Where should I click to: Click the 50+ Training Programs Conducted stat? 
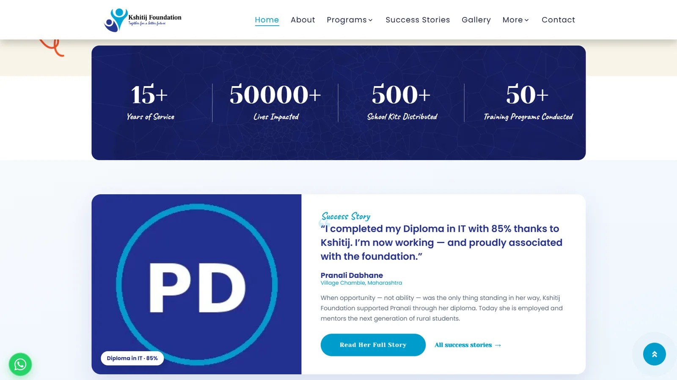coord(528,102)
